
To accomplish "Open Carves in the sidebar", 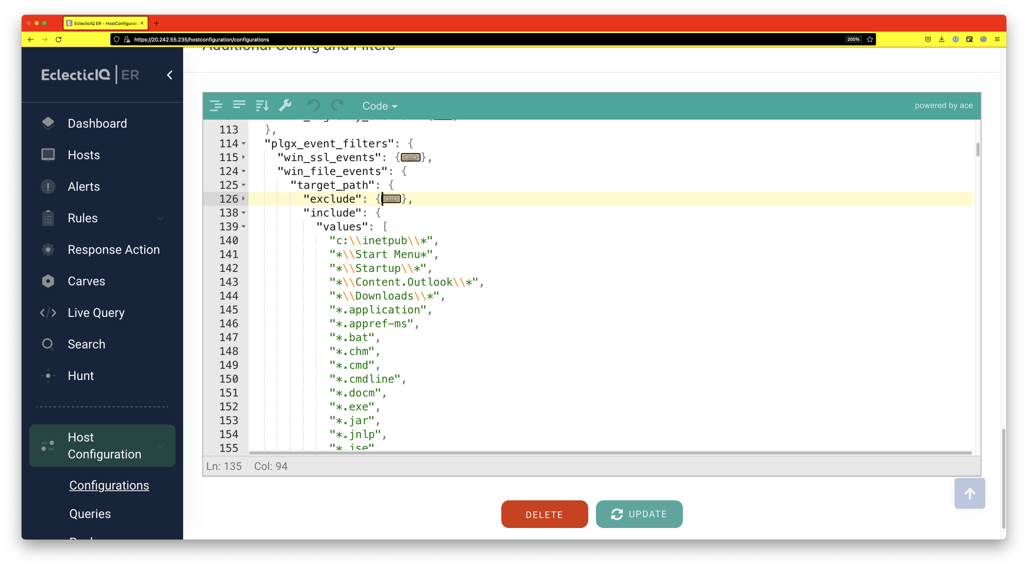I will (86, 281).
